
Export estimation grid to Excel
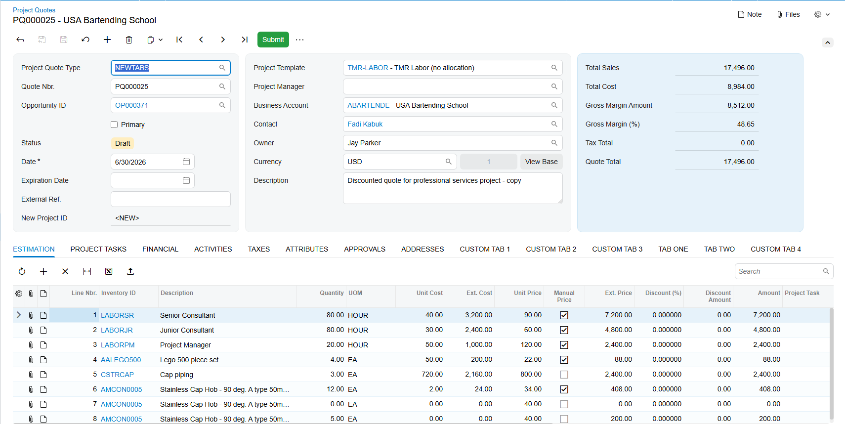109,271
